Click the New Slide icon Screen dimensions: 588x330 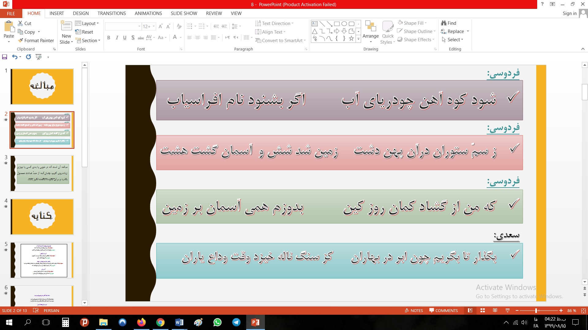point(66,26)
